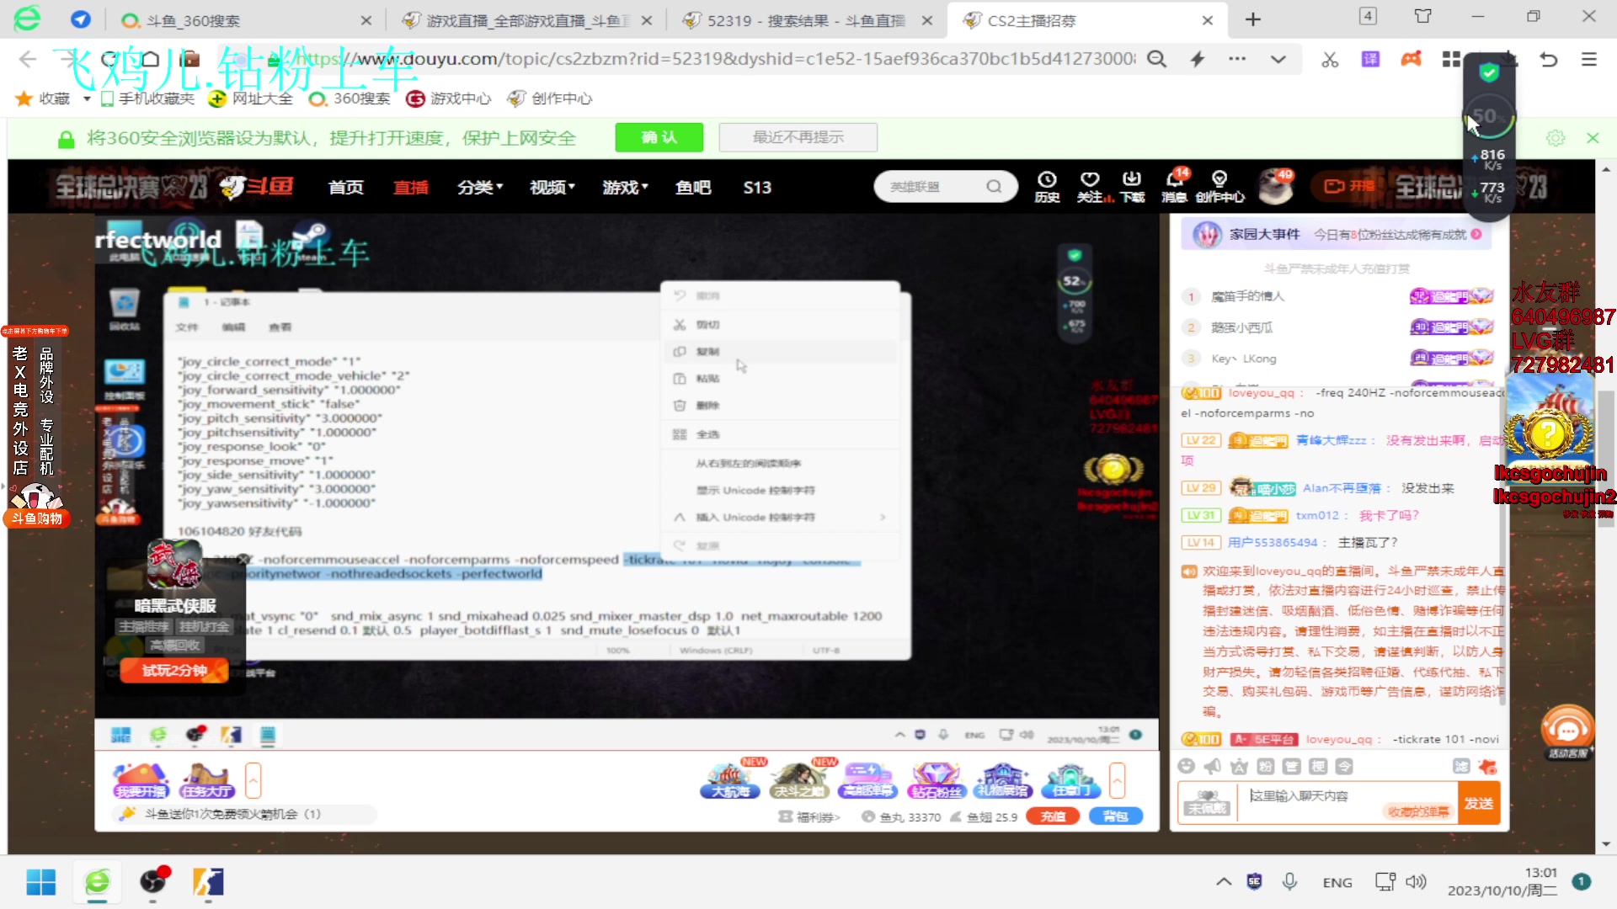Open the red gamepad extension icon
The image size is (1617, 909).
coord(1411,59)
